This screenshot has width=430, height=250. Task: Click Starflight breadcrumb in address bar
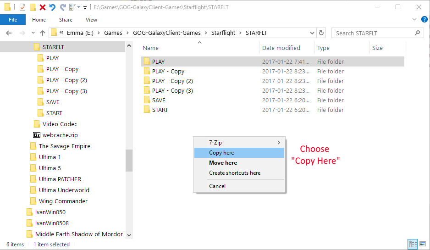[x=223, y=33]
